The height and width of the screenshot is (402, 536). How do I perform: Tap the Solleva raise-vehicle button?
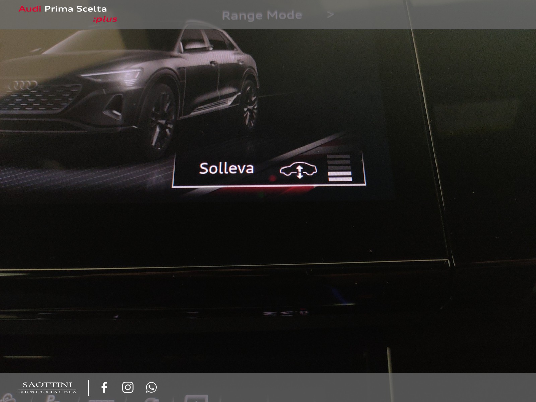[269, 169]
